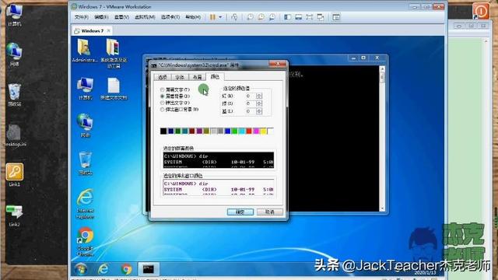Click the 蓝(L) value stepper arrows
This screenshot has width=498, height=280.
pyautogui.click(x=259, y=111)
